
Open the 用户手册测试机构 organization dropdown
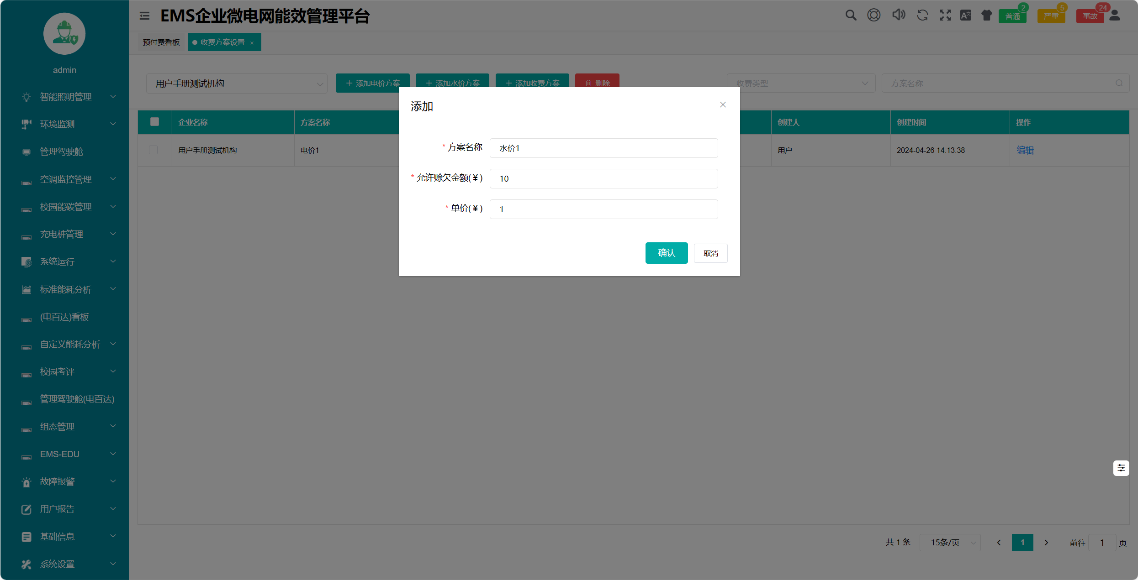(237, 84)
